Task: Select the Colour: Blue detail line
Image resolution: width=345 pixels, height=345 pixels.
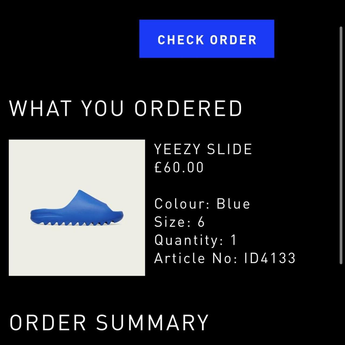Action: [x=202, y=204]
